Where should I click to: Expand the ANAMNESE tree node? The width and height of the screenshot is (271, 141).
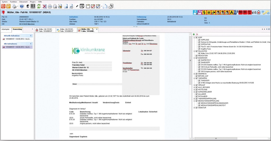[x=194, y=74]
